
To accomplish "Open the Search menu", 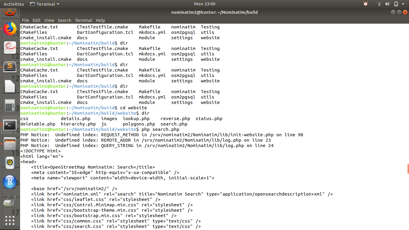I will [x=64, y=20].
